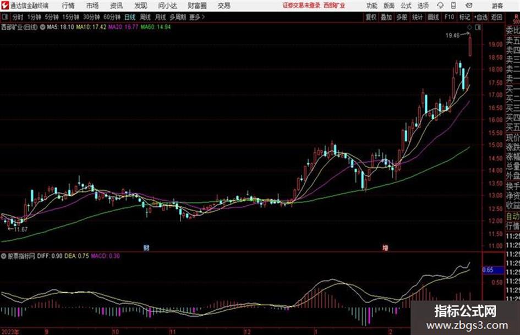The image size is (520, 335).
Task: Open the 选项 menu
Action: click(x=423, y=6)
